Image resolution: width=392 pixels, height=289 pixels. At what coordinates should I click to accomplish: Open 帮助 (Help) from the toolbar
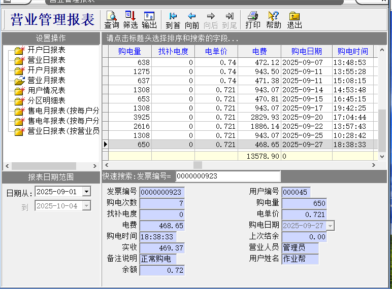coord(274,20)
